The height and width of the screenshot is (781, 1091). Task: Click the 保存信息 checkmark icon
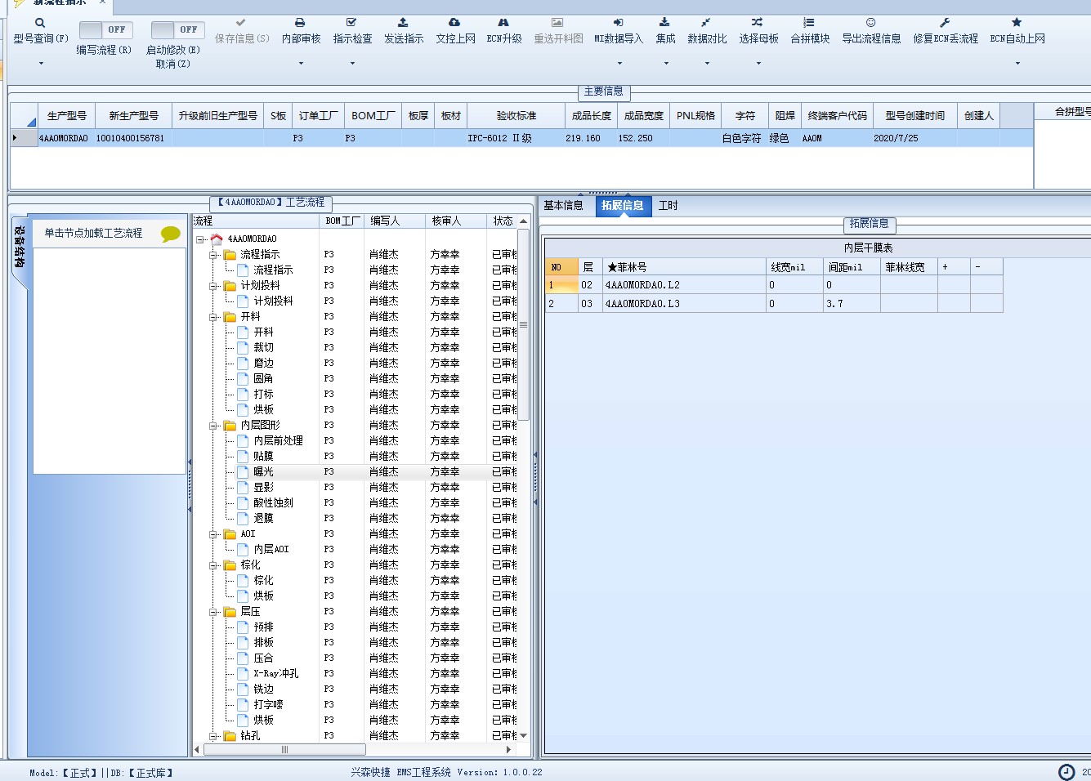click(x=240, y=23)
